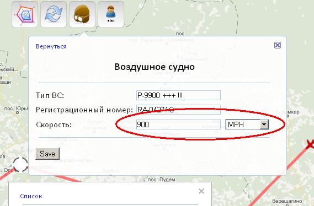Close the Воздушное судно dialog
314x206 pixels.
278,45
